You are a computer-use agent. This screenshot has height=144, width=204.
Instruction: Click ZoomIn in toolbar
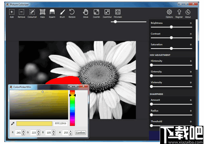(x=96, y=14)
